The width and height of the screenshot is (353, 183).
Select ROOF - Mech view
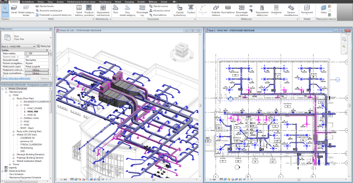[x=27, y=128]
